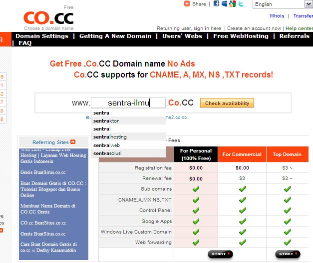
Task: Share on Twitter icon
Action: click(x=241, y=3)
